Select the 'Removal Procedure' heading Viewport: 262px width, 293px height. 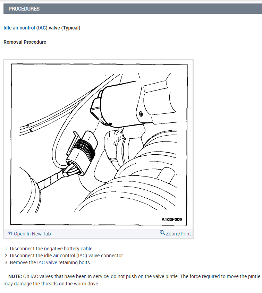click(x=25, y=42)
